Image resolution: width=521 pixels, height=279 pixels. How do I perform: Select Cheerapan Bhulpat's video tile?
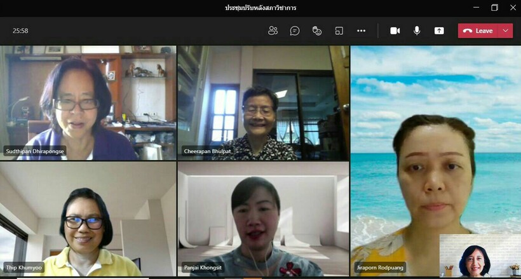point(263,102)
